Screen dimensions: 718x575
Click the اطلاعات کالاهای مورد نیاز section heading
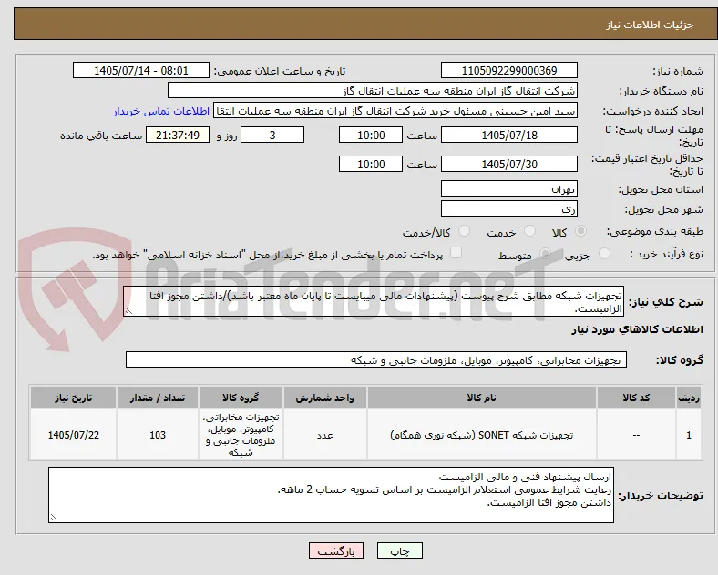pyautogui.click(x=637, y=329)
